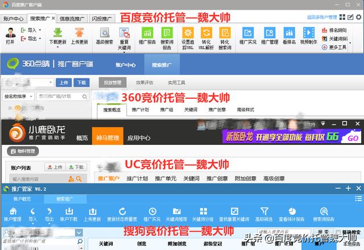Open 高级搜索 in Baidu toolbar
The height and width of the screenshot is (250, 364).
coord(105,33)
